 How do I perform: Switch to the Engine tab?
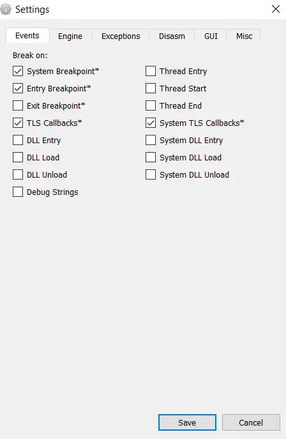(x=70, y=36)
